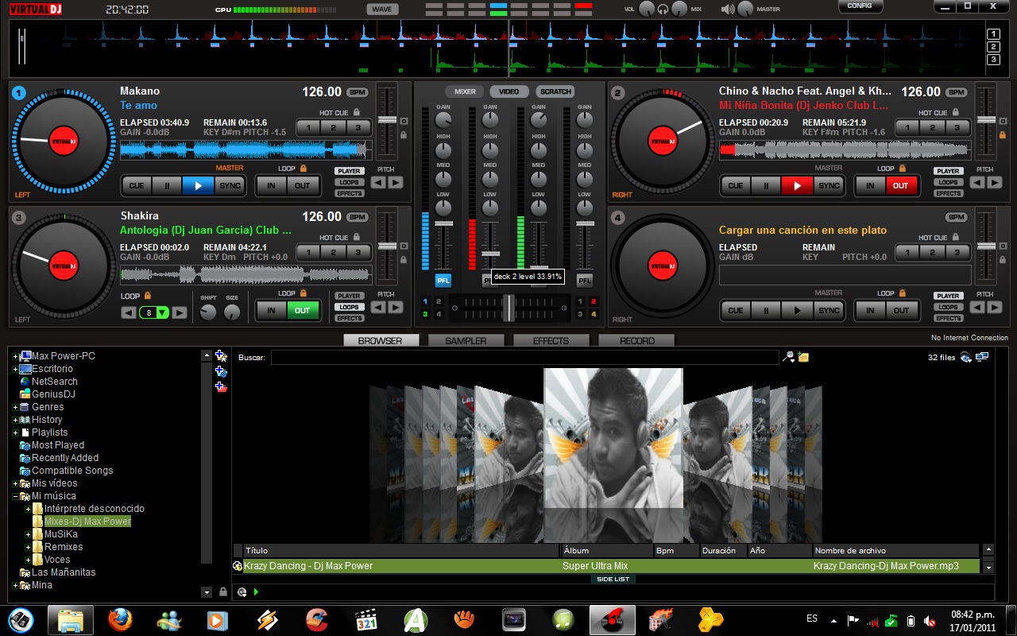Add a filter folder in browser sidebar
The width and height of the screenshot is (1017, 636).
[x=221, y=371]
